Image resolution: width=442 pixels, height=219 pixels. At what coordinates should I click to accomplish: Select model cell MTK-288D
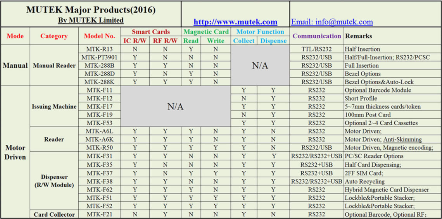coord(100,74)
